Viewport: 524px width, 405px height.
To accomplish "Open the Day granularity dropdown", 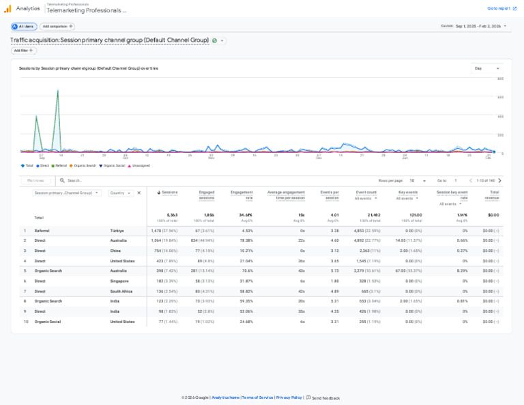I will pyautogui.click(x=486, y=68).
